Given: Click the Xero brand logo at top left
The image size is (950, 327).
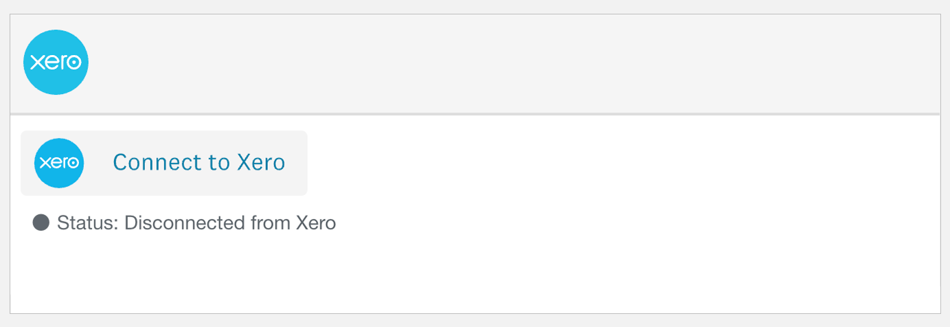Looking at the screenshot, I should click(x=56, y=62).
